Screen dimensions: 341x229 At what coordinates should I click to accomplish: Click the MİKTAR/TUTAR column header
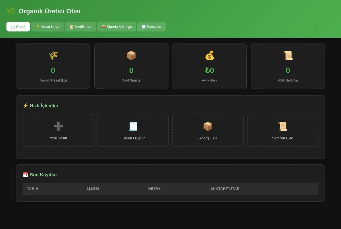click(x=225, y=189)
